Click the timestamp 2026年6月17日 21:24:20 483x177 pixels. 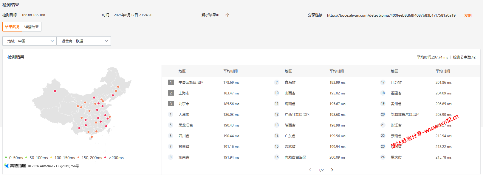click(133, 15)
